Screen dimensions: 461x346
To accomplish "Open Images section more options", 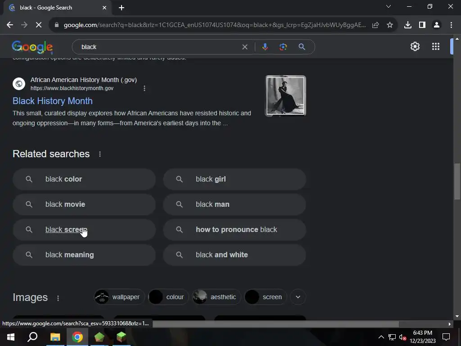I will tap(58, 298).
